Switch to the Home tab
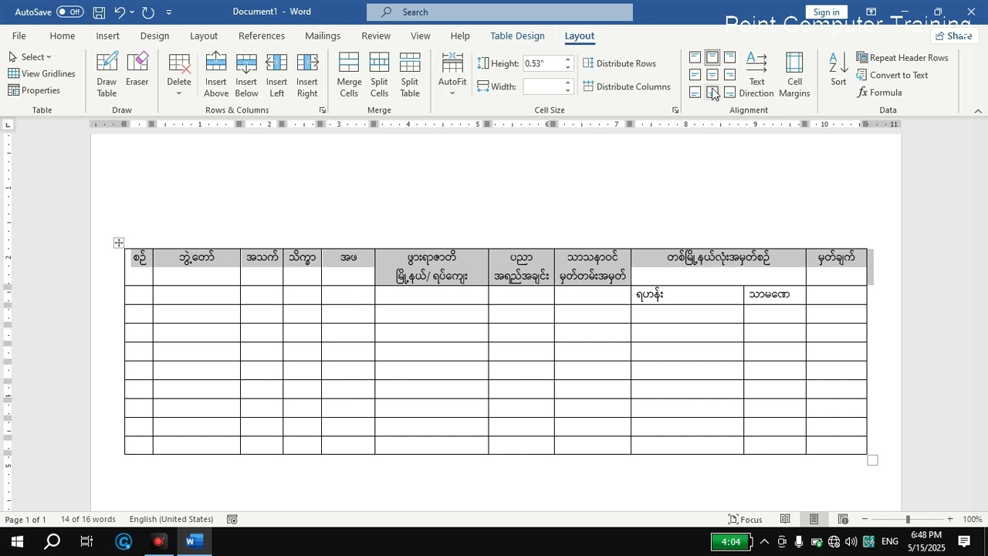This screenshot has width=988, height=556. click(63, 36)
